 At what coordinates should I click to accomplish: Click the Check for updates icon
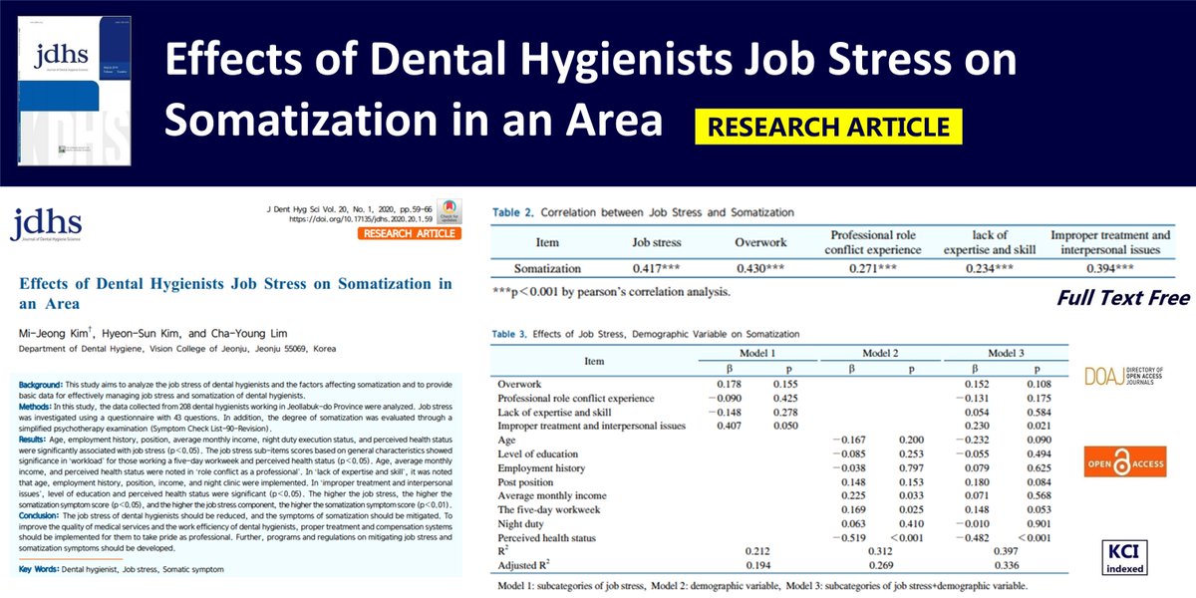click(450, 211)
